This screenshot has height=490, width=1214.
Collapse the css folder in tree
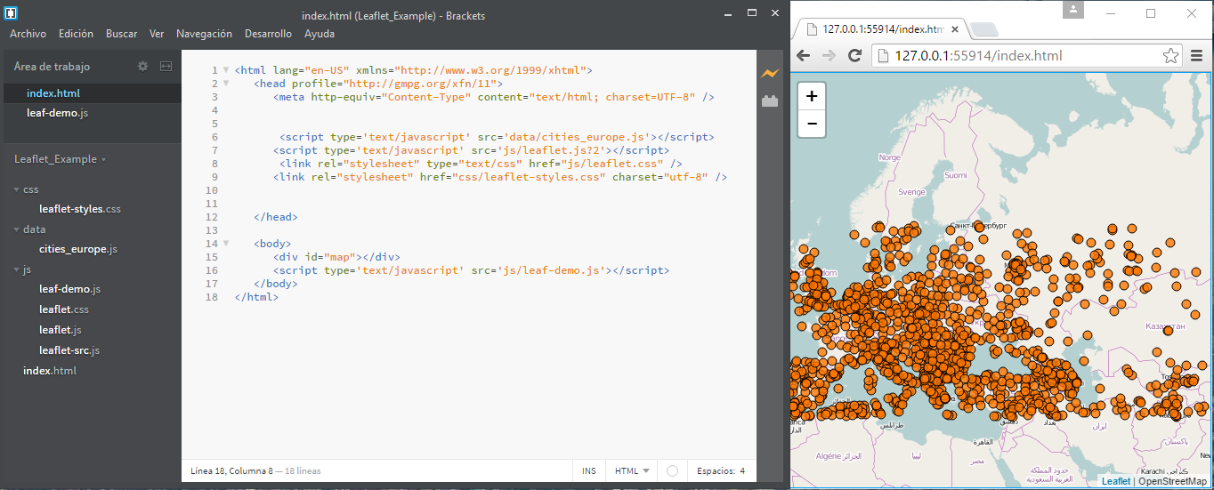click(17, 189)
